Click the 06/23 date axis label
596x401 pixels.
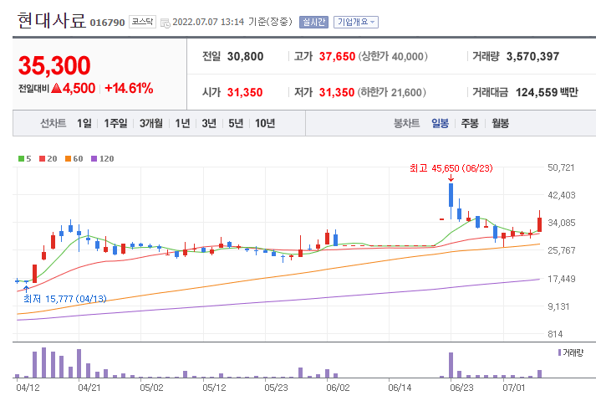(461, 388)
